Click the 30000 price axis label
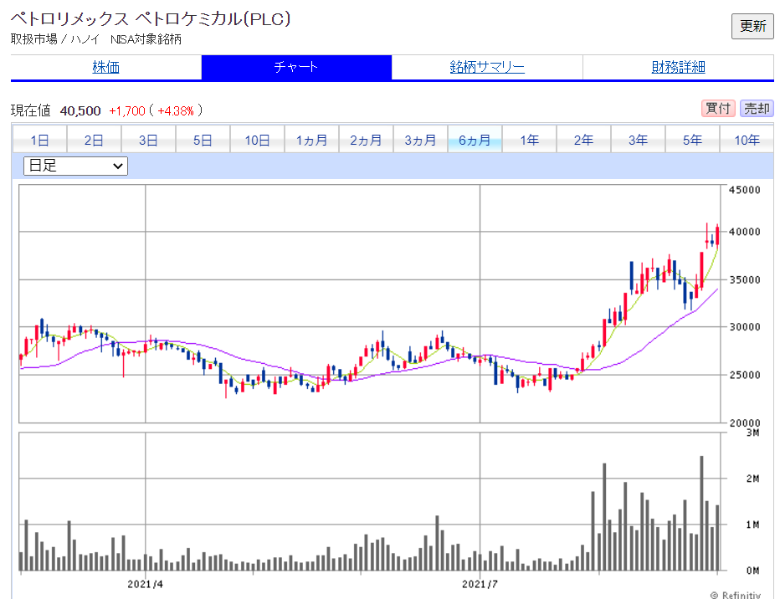This screenshot has height=599, width=780. (x=745, y=327)
